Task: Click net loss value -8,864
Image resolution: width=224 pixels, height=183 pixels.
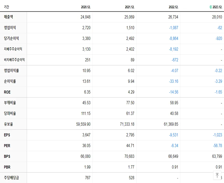Action: click(x=174, y=38)
